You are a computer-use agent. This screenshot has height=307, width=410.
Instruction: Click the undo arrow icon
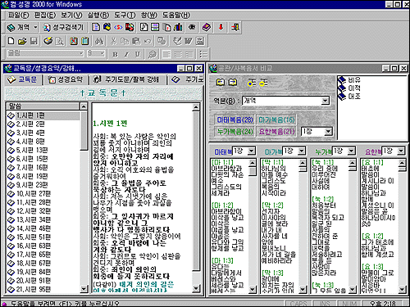point(148,41)
